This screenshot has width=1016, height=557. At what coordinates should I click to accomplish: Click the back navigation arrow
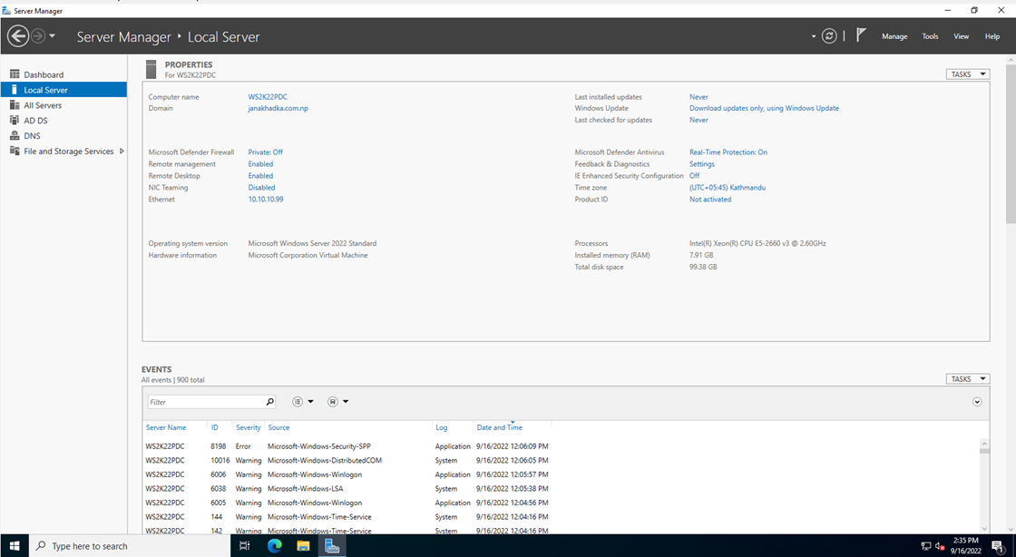[x=18, y=35]
